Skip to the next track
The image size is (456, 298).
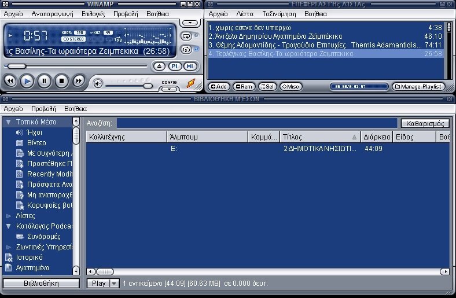pyautogui.click(x=79, y=81)
